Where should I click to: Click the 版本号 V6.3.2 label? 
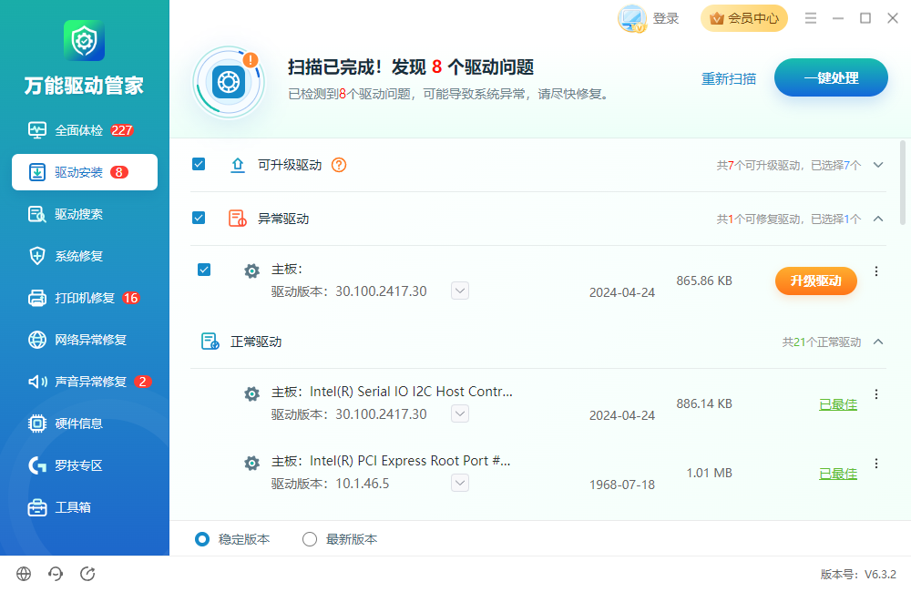click(x=858, y=574)
